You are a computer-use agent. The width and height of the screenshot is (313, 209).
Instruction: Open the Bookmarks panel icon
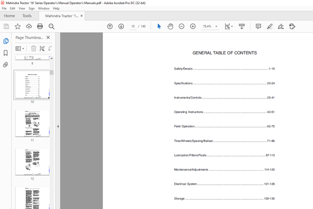click(x=6, y=53)
